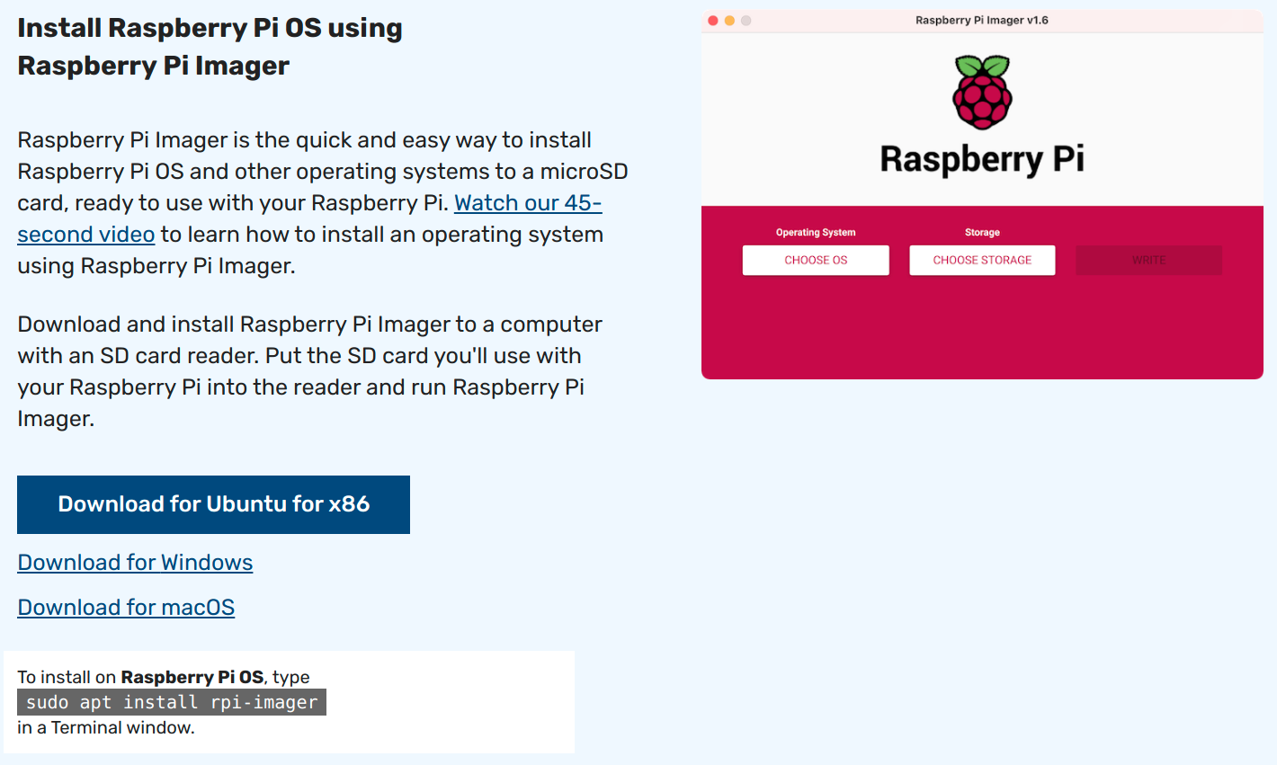The height and width of the screenshot is (765, 1277).
Task: Open the Download for Windows link
Action: [135, 563]
